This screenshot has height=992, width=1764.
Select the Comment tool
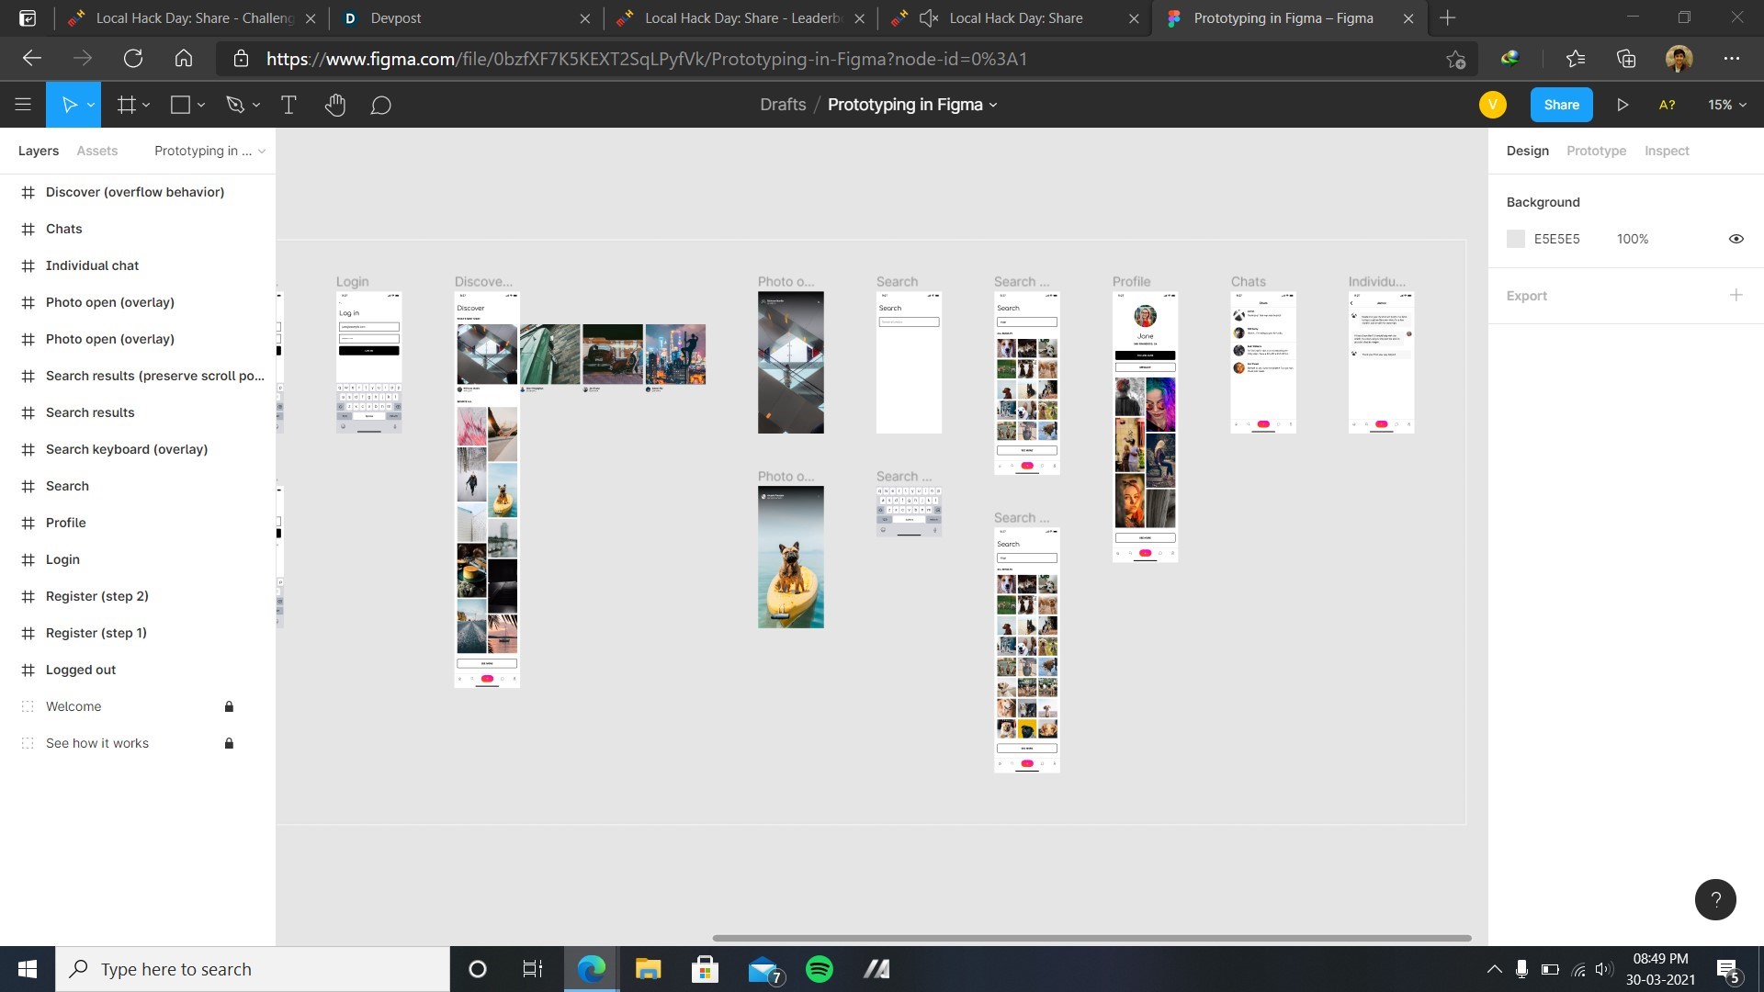[x=380, y=105]
